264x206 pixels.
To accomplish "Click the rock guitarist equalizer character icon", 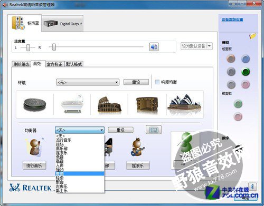I will [138, 147].
